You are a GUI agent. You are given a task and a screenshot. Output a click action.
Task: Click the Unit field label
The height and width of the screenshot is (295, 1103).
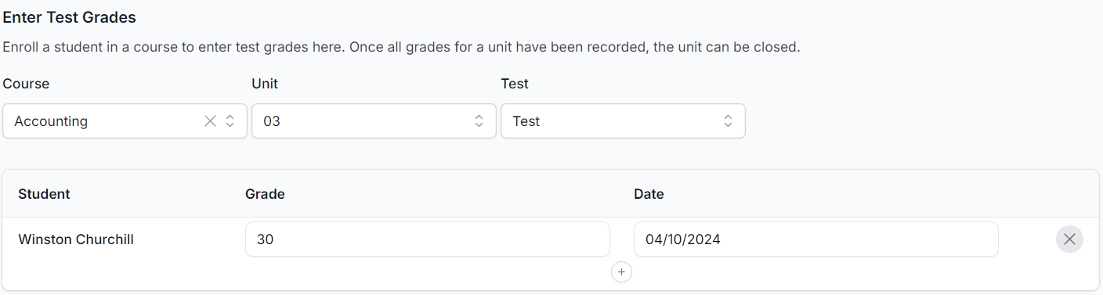[265, 84]
